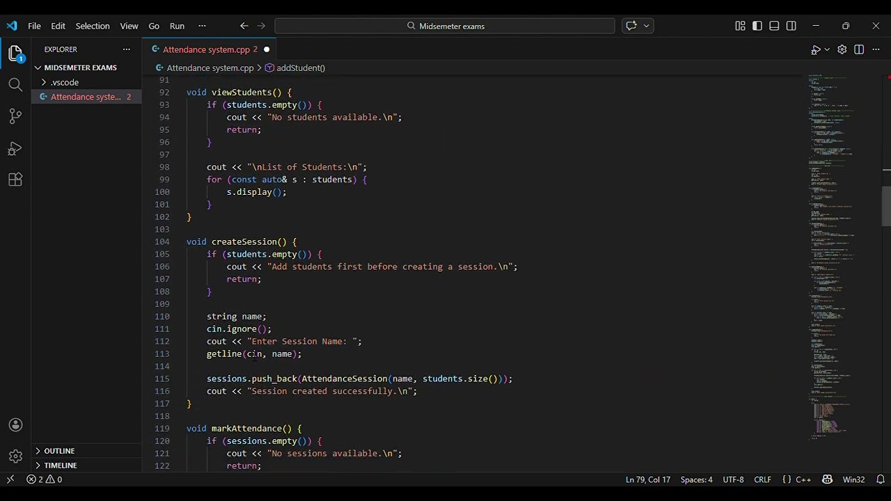This screenshot has height=501, width=891.
Task: Select the Win32 configuration
Action: (853, 479)
